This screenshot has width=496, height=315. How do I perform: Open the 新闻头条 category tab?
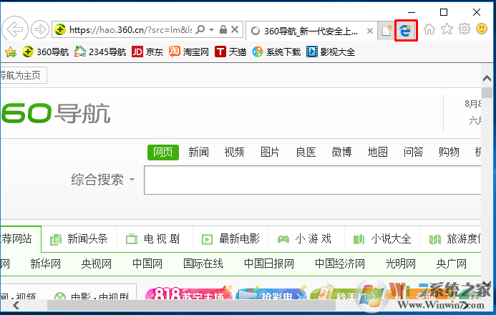click(79, 239)
